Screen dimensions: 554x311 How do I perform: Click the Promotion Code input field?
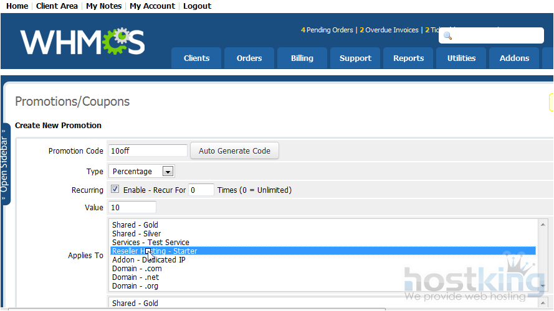(x=148, y=151)
